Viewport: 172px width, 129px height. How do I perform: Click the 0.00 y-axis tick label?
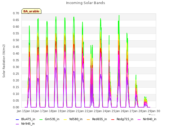pos(16,107)
